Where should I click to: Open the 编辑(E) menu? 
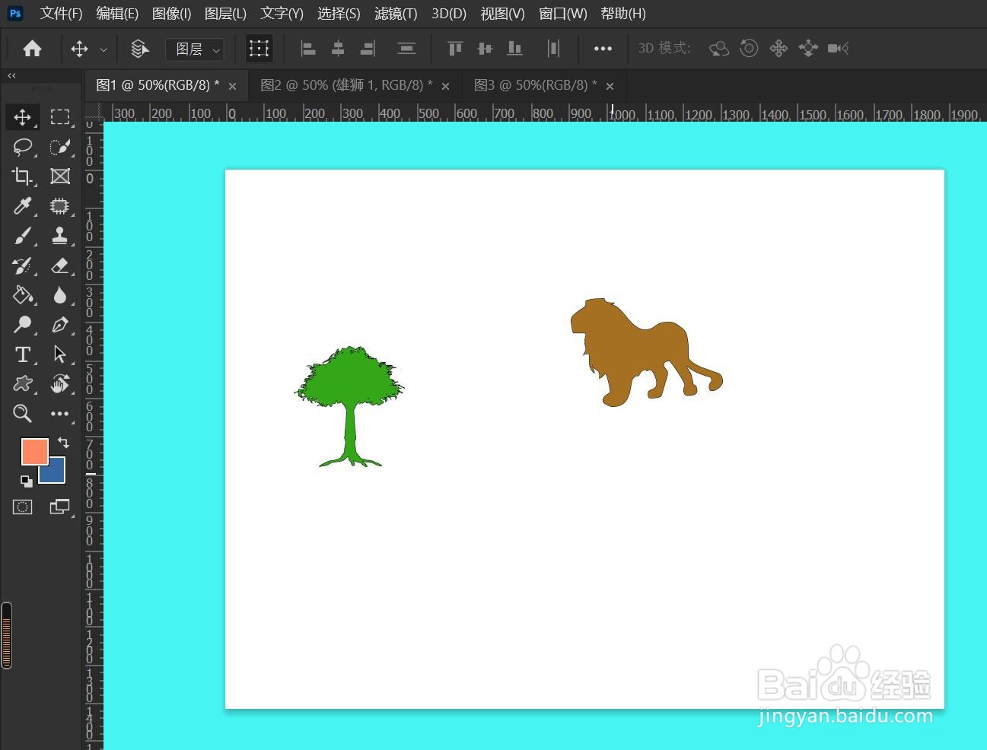coord(117,14)
